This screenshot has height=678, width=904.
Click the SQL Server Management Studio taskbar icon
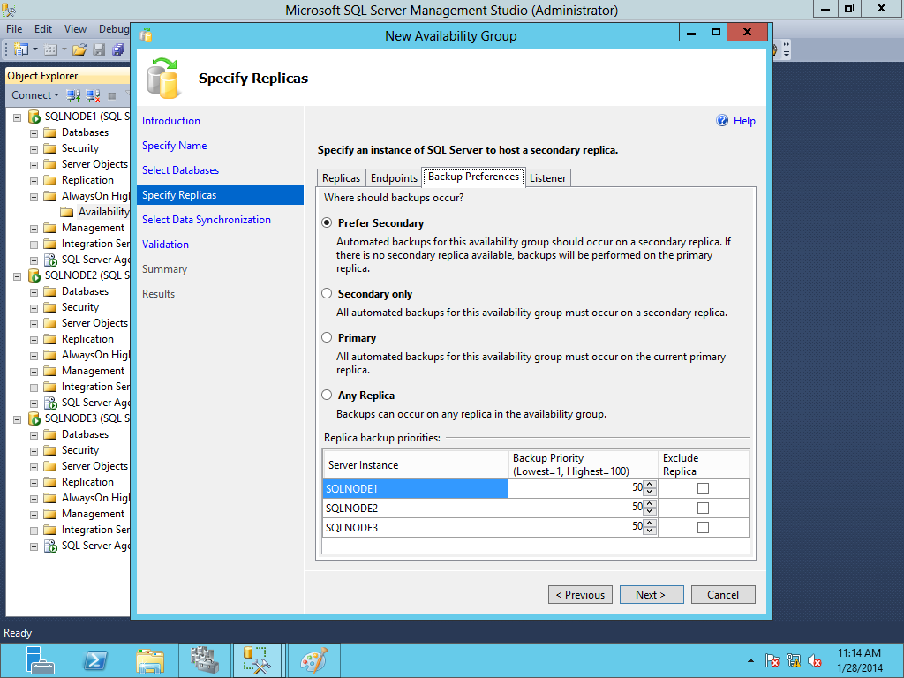click(257, 660)
